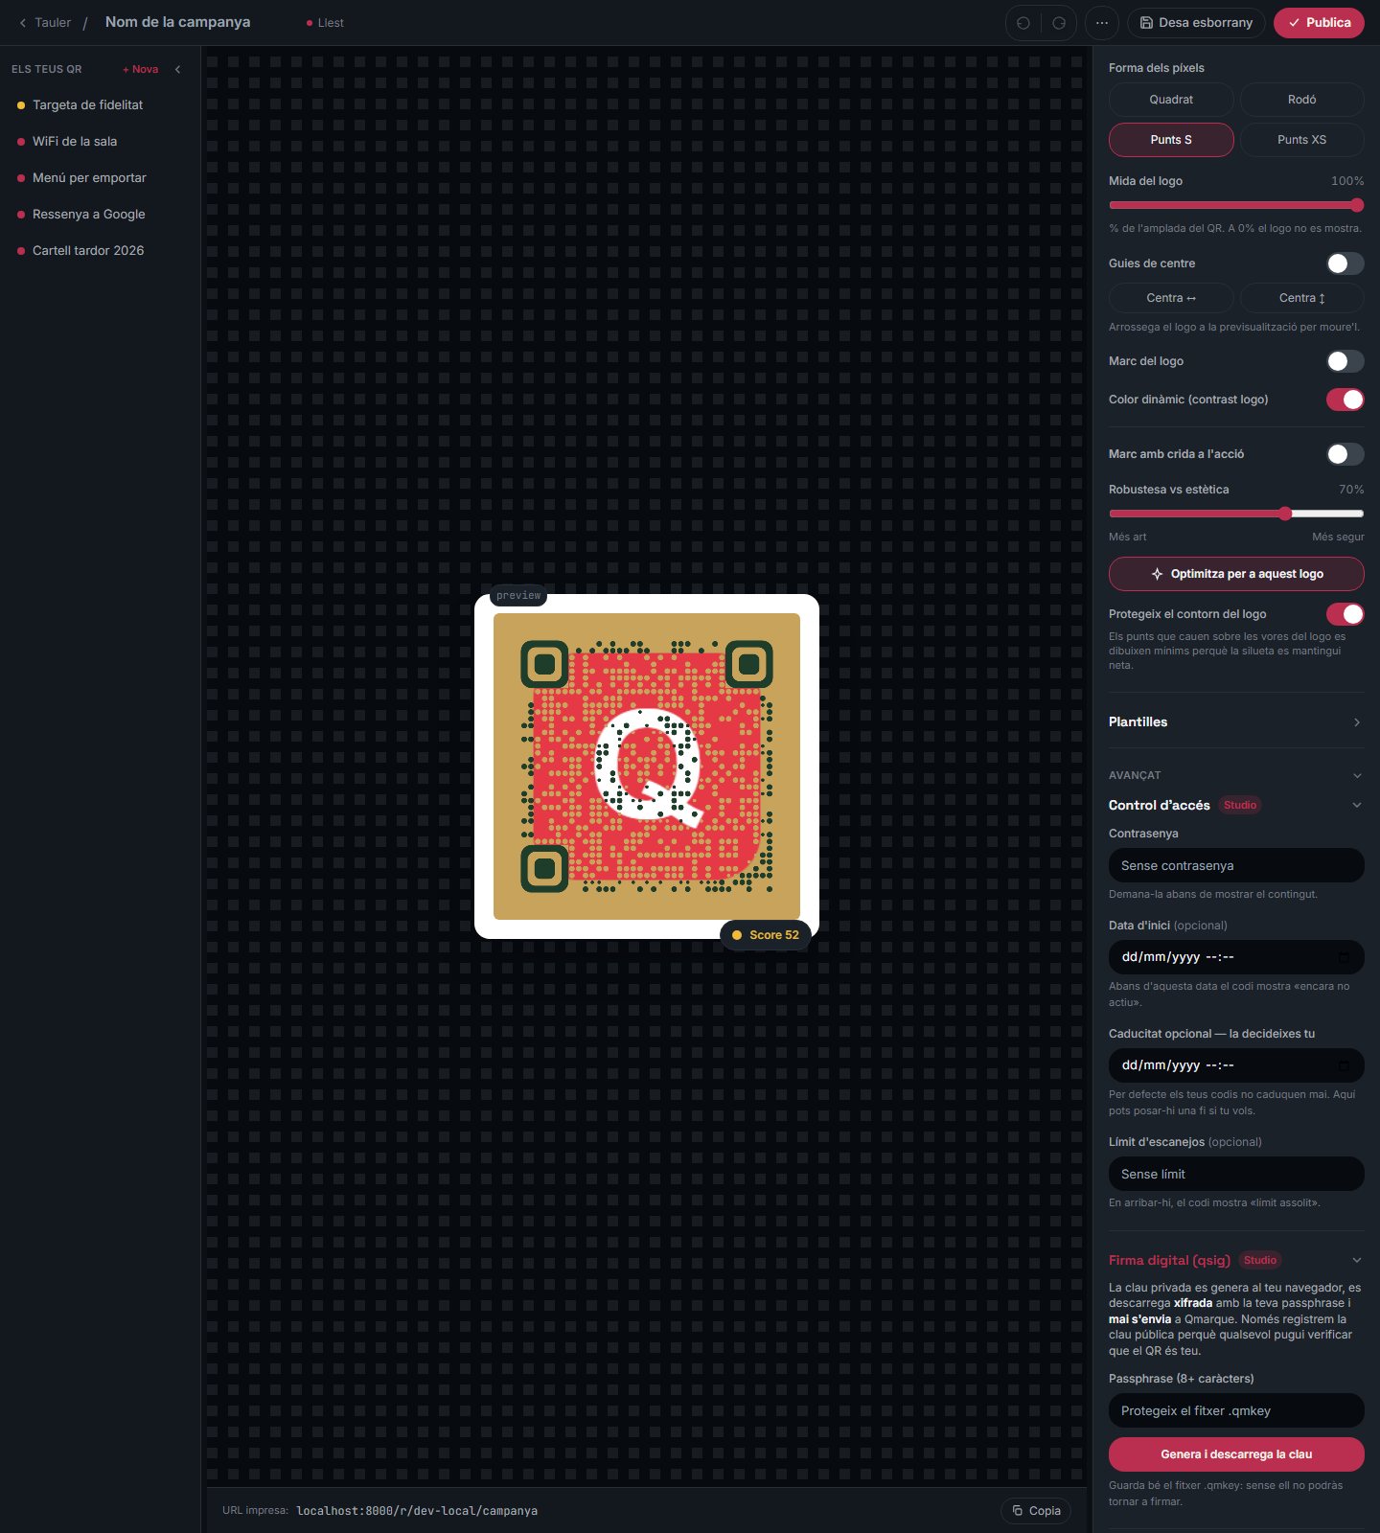
Task: Disable Color dinàmic (contrast logo)
Action: 1345,400
